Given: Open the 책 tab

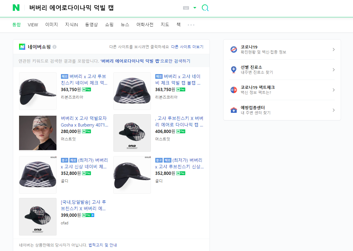Looking at the screenshot, I should [x=178, y=25].
